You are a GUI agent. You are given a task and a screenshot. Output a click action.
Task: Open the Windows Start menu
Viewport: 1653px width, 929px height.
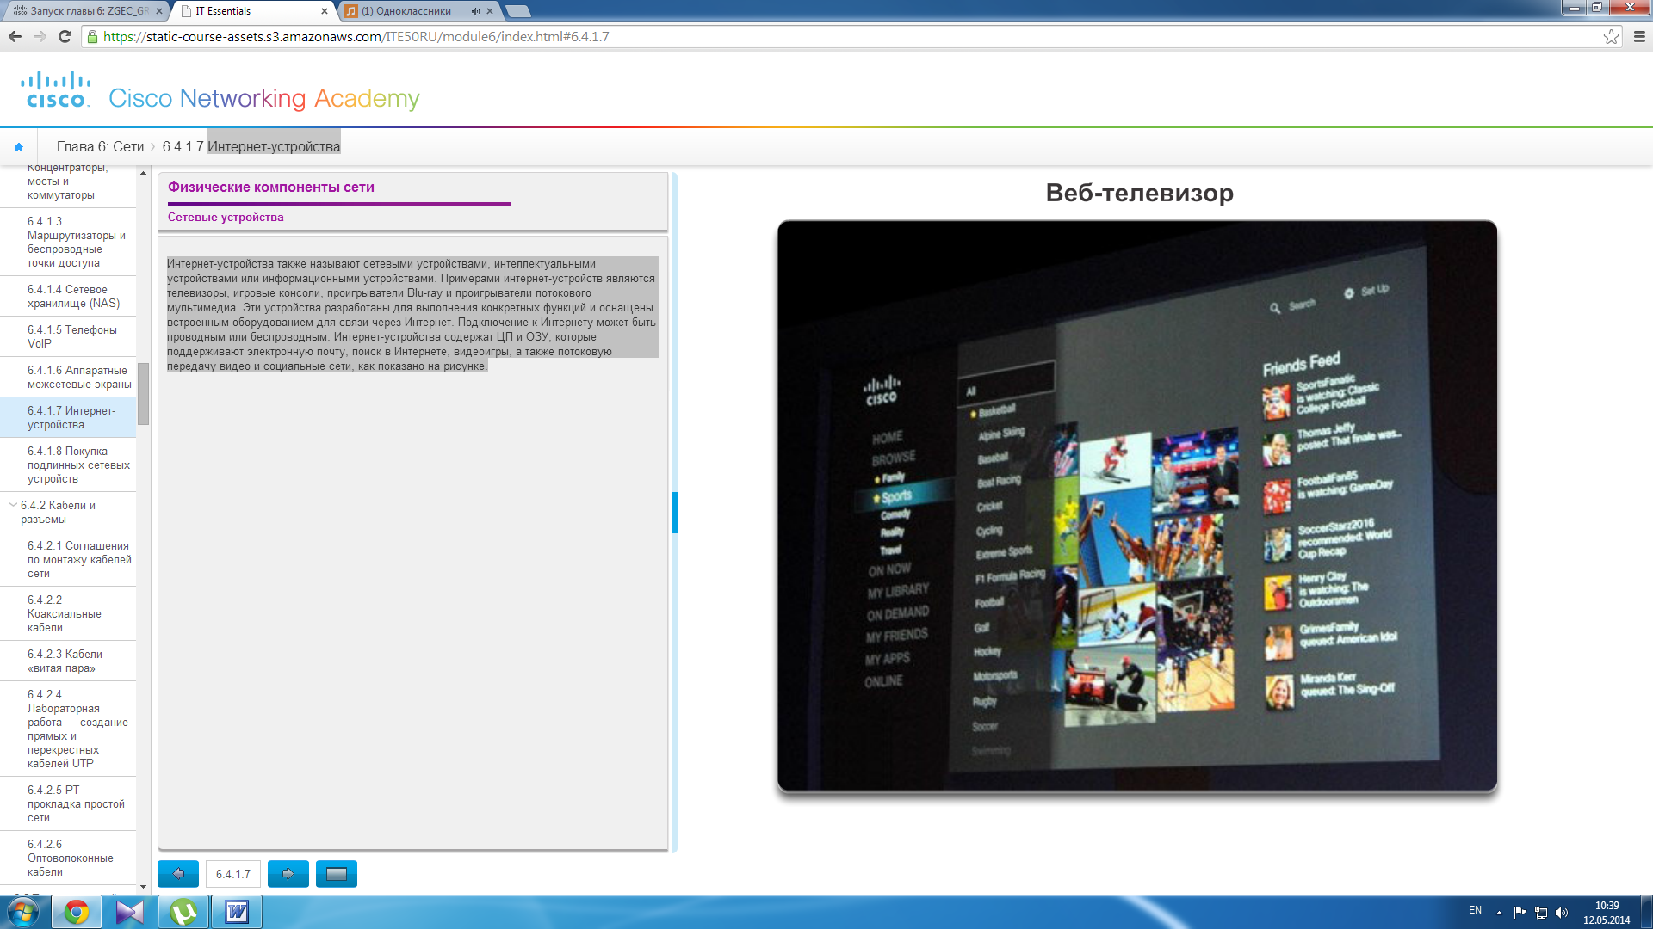pyautogui.click(x=23, y=912)
